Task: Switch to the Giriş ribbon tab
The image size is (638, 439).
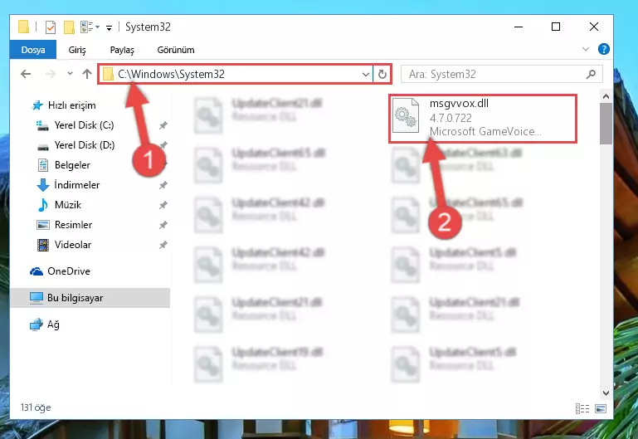Action: tap(77, 50)
